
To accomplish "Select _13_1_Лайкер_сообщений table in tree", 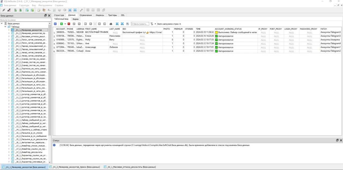I will coord(31,120).
